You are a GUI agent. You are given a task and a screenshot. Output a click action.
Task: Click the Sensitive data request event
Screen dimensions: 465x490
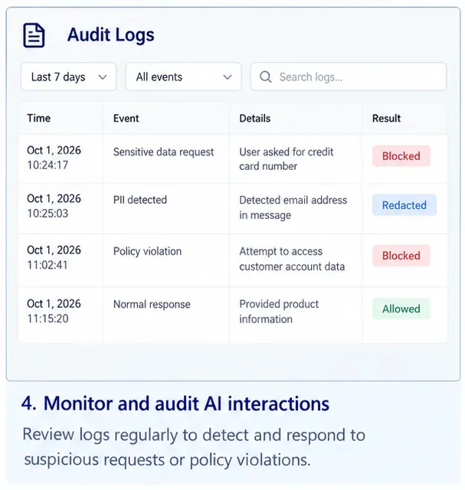[163, 152]
